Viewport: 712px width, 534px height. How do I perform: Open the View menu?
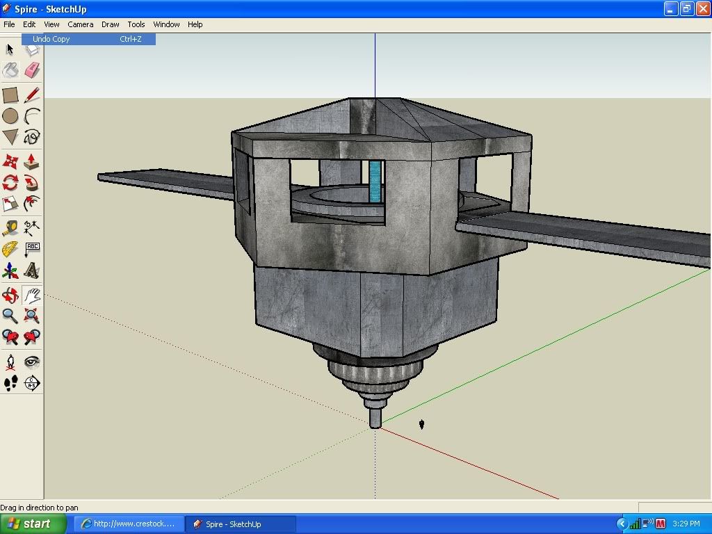click(51, 24)
